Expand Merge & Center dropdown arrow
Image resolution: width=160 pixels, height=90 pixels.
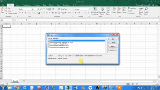[x=72, y=13]
